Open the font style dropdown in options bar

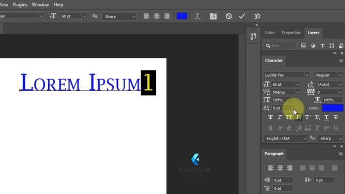click(x=41, y=16)
